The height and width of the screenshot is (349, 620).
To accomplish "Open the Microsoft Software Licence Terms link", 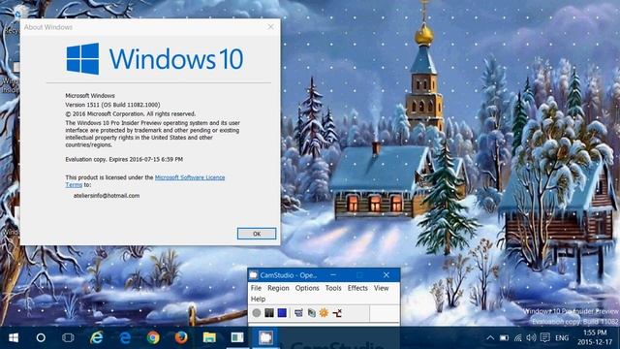I will pos(190,177).
